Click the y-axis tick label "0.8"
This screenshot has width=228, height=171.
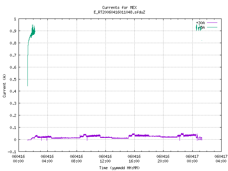13,43
